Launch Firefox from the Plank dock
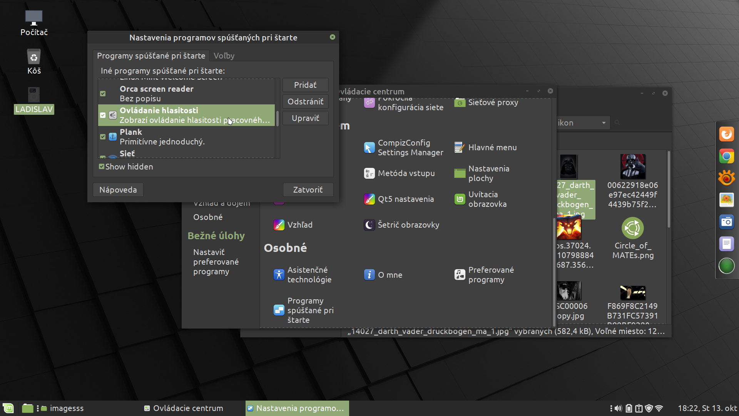Screen dimensions: 739x416 tap(726, 134)
